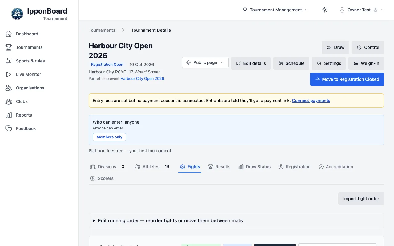Click the Draw Status bar chart icon

(241, 167)
